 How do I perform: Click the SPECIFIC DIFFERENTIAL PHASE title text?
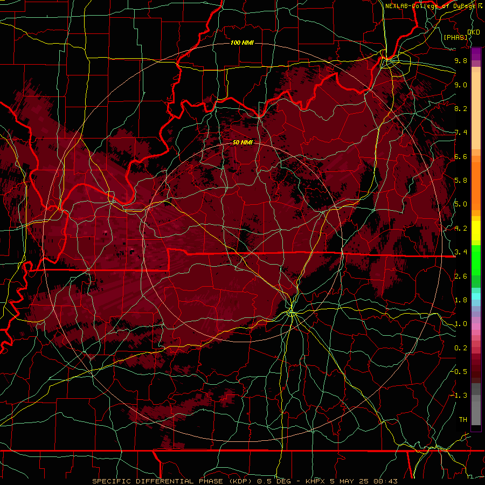tap(157, 481)
